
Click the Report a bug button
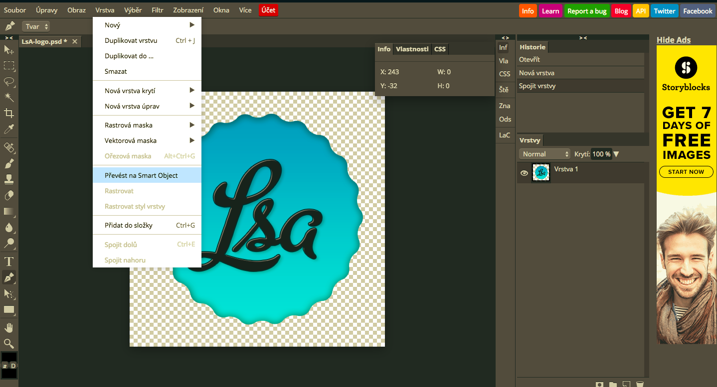pyautogui.click(x=587, y=10)
